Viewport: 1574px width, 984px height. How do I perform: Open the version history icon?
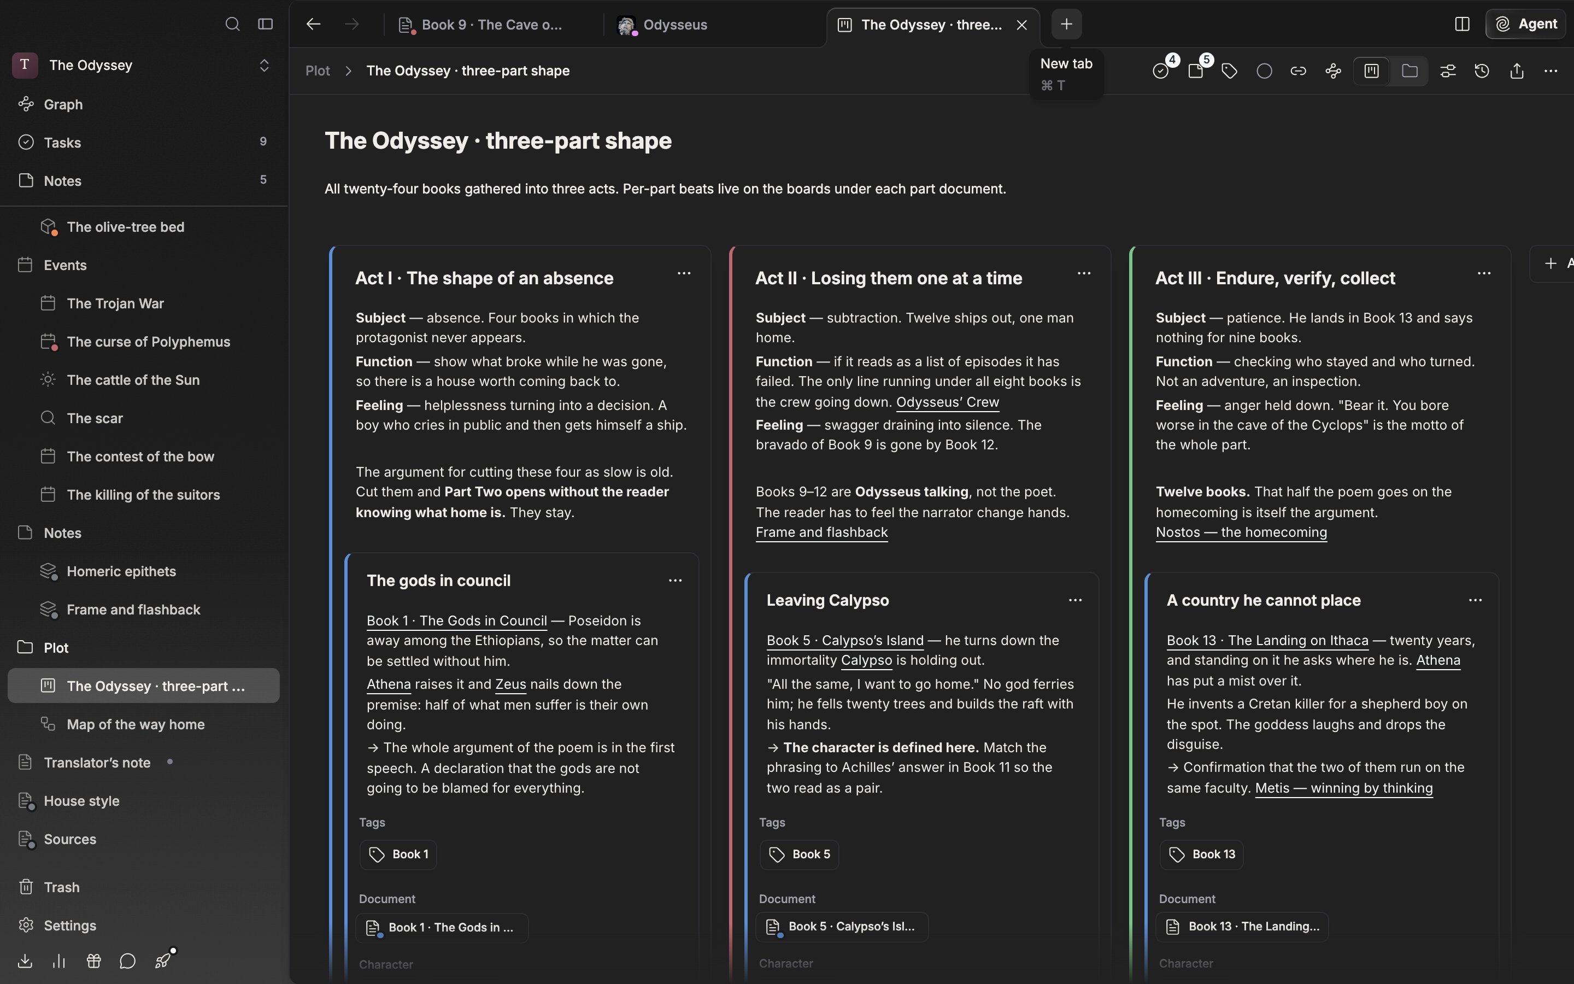[1482, 71]
